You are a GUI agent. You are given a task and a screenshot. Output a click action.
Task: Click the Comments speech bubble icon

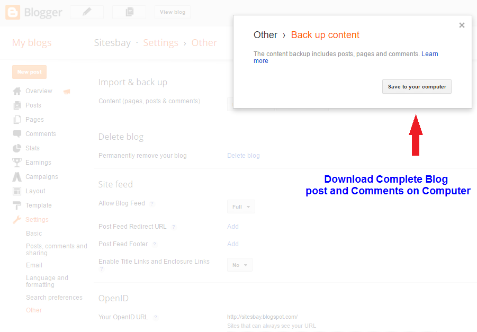(x=17, y=134)
